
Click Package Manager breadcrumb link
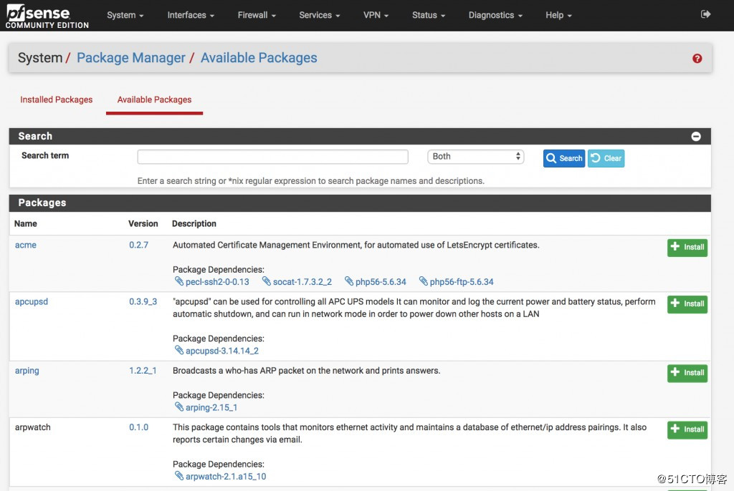(x=131, y=58)
